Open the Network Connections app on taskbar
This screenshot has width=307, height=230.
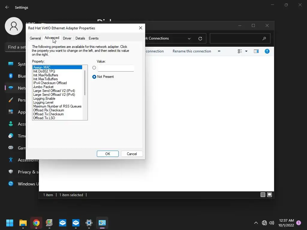tap(102, 223)
